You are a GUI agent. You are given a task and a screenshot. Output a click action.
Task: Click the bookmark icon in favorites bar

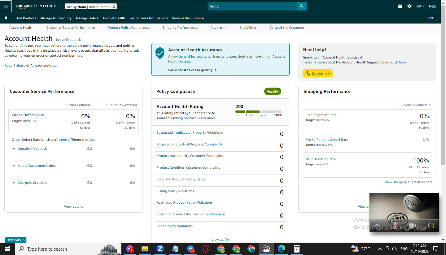(x=6, y=18)
